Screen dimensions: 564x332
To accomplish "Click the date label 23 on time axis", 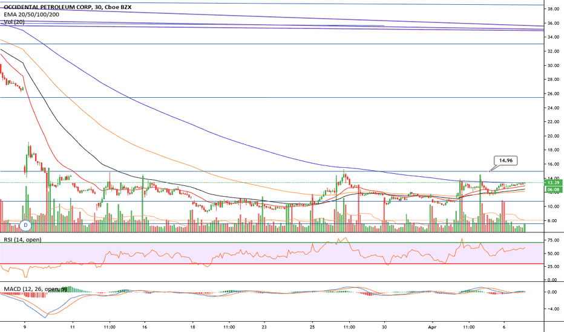I will click(x=264, y=327).
